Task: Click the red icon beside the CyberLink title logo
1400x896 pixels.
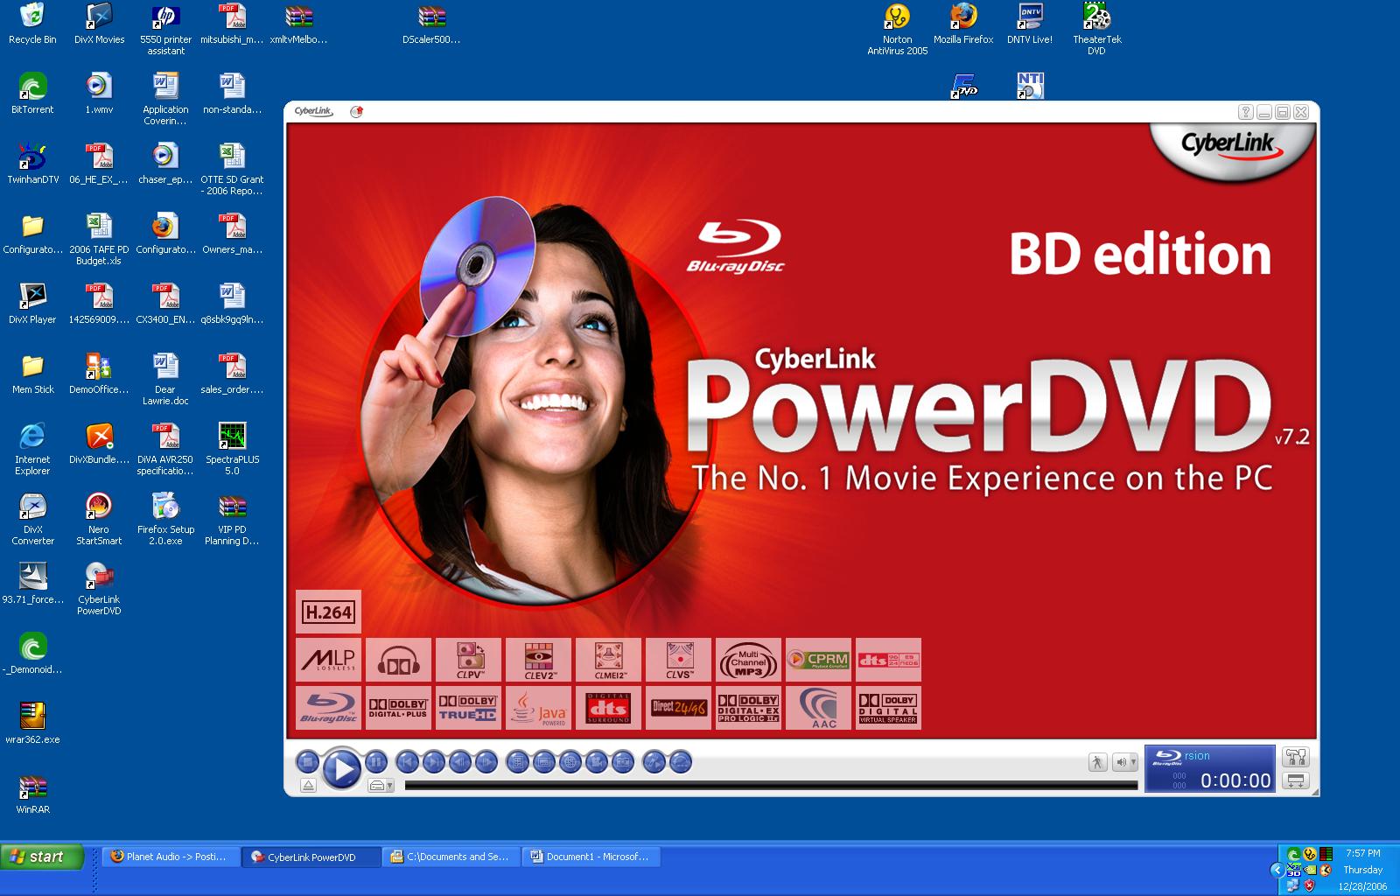Action: tap(356, 111)
